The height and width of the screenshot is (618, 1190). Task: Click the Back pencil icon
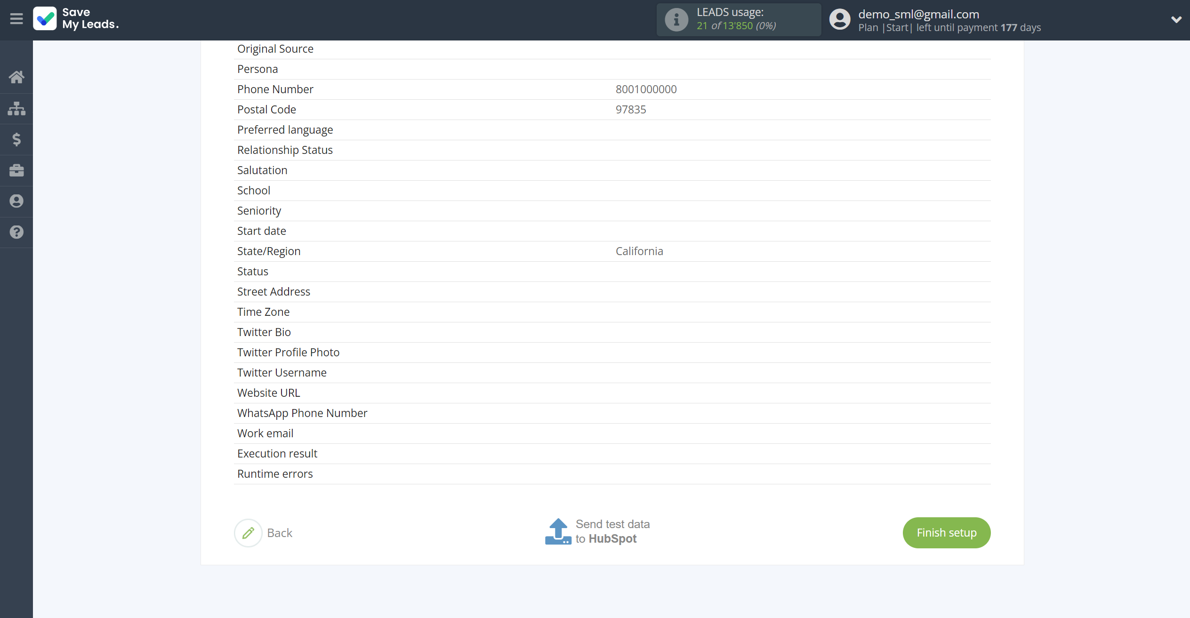[248, 533]
